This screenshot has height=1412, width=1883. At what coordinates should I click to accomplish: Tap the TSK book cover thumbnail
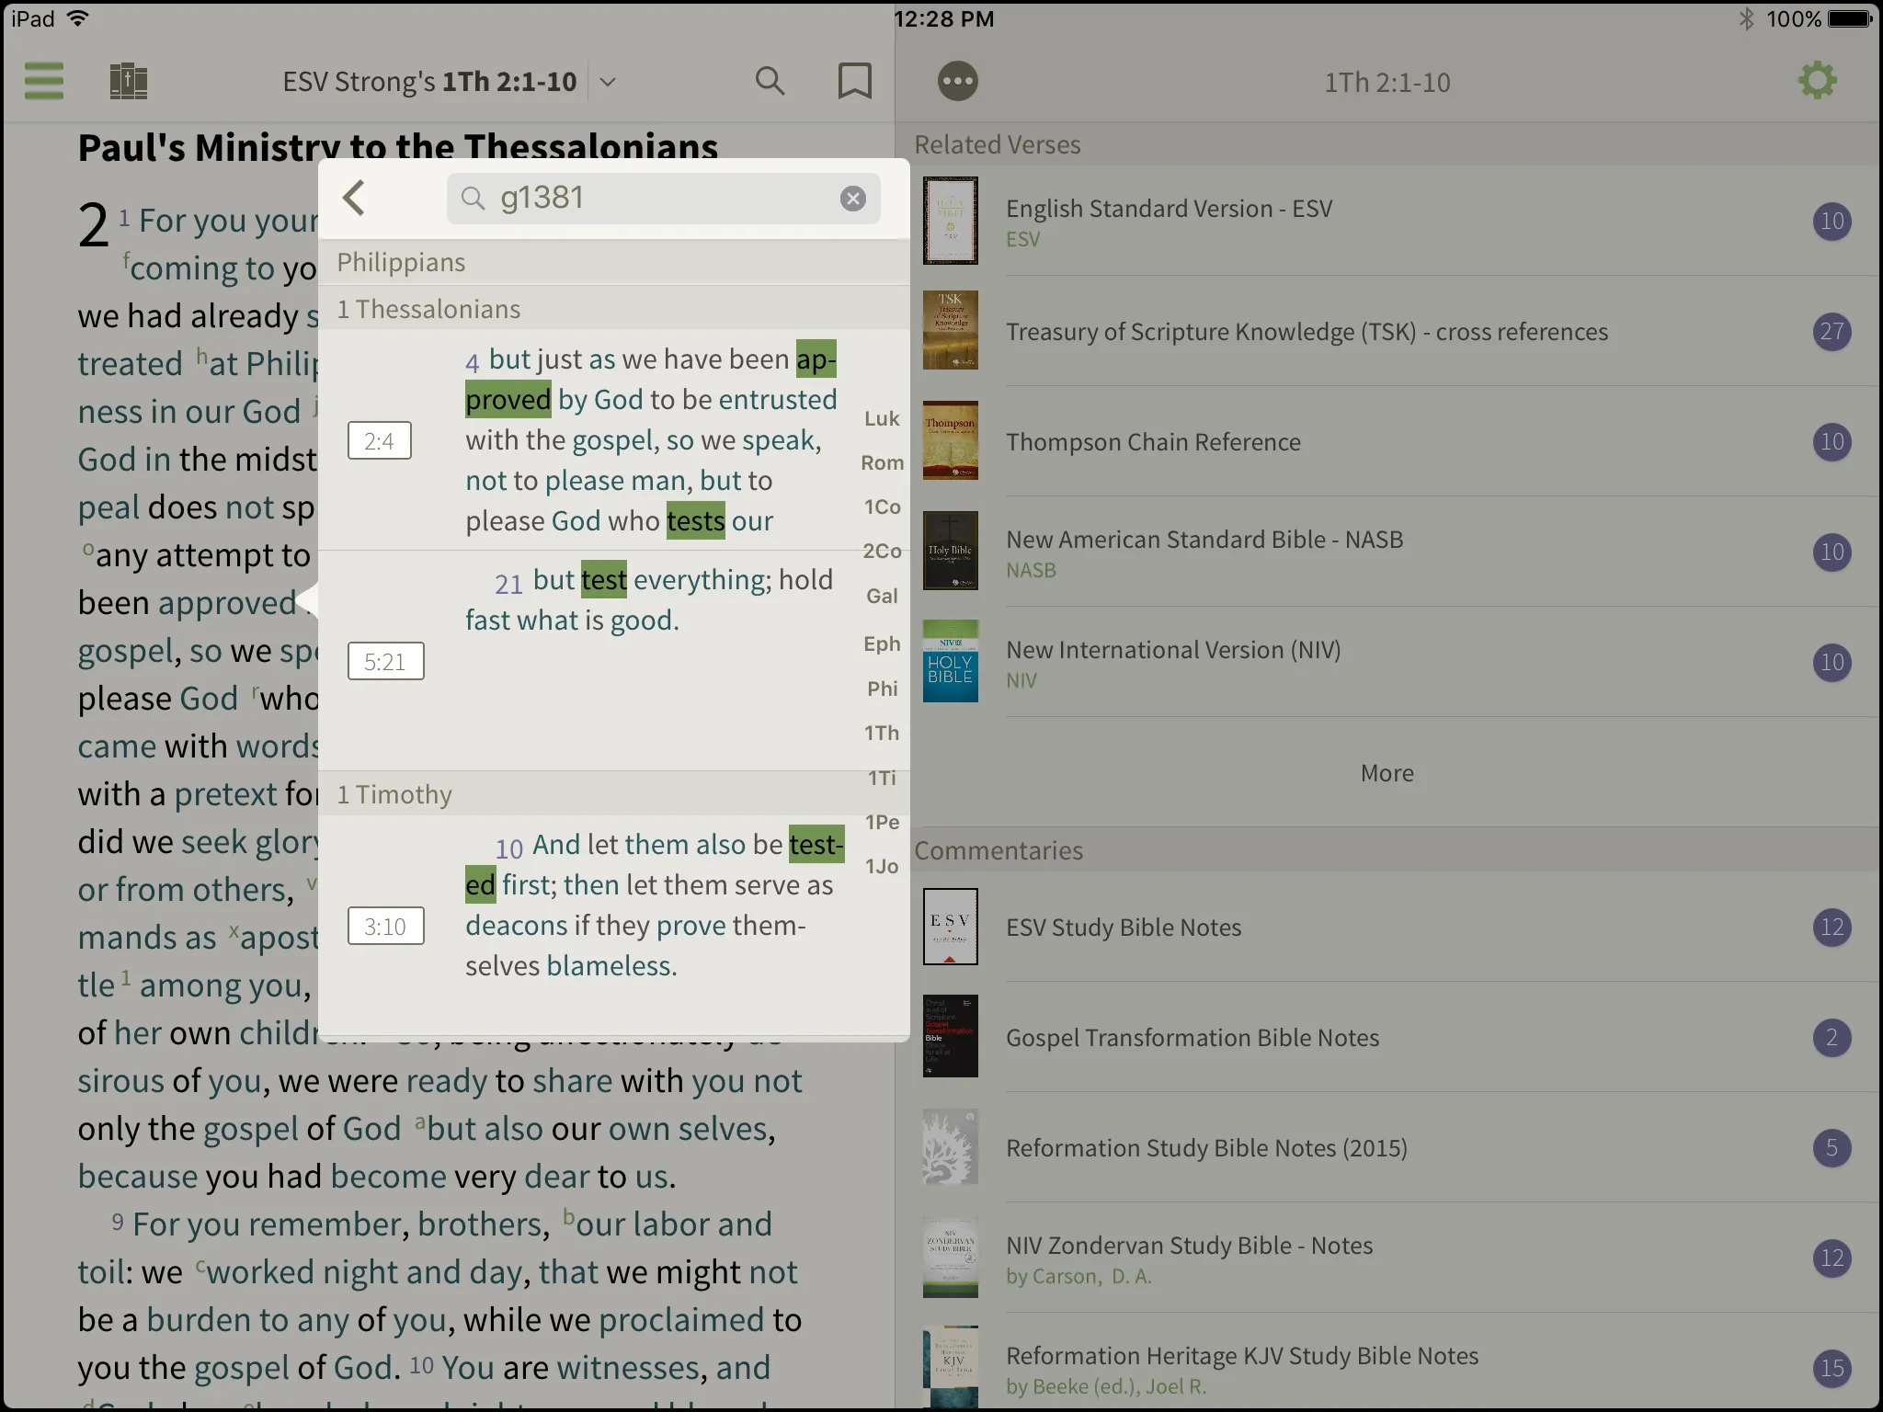click(950, 331)
